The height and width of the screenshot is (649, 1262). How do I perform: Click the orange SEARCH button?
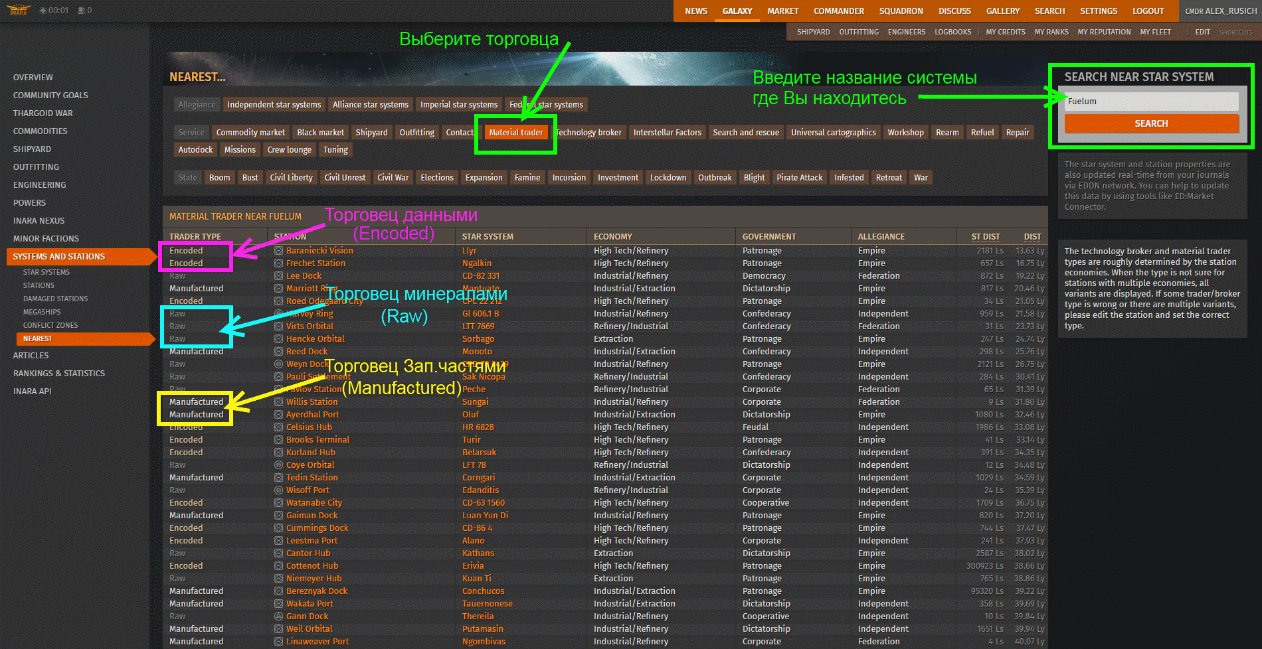[x=1151, y=123]
